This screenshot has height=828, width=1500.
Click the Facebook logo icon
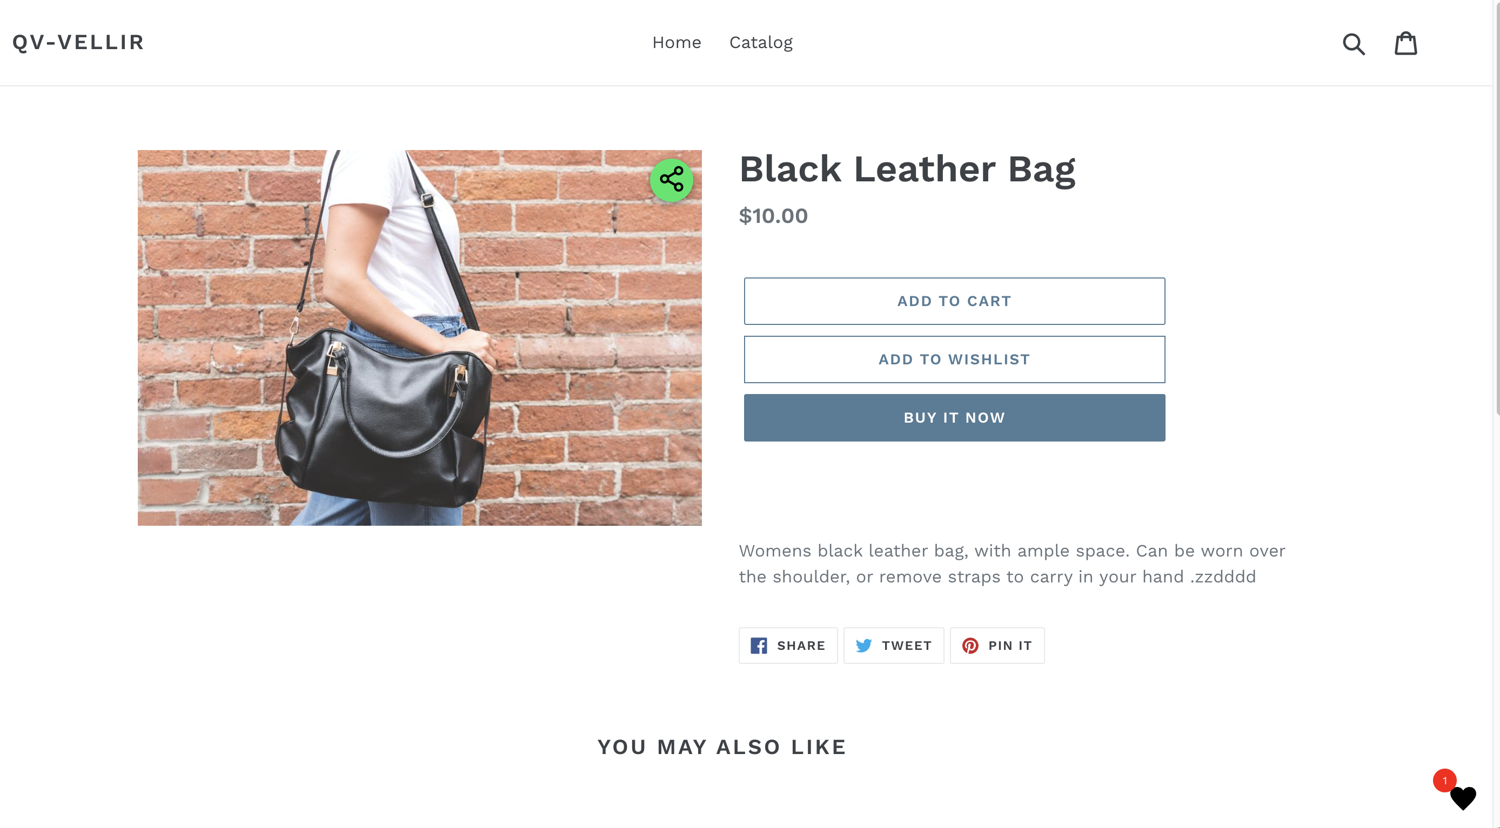[758, 646]
